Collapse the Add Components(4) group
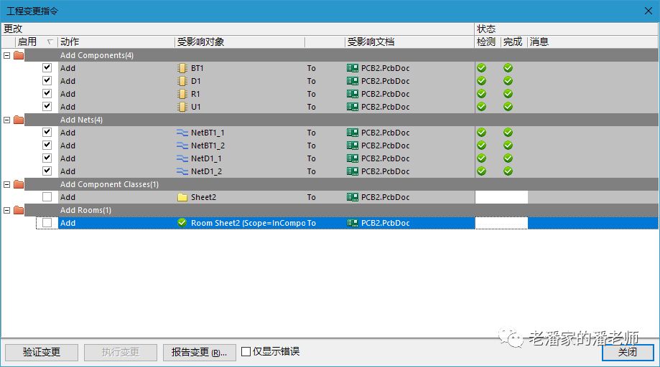The width and height of the screenshot is (660, 367). pos(7,55)
